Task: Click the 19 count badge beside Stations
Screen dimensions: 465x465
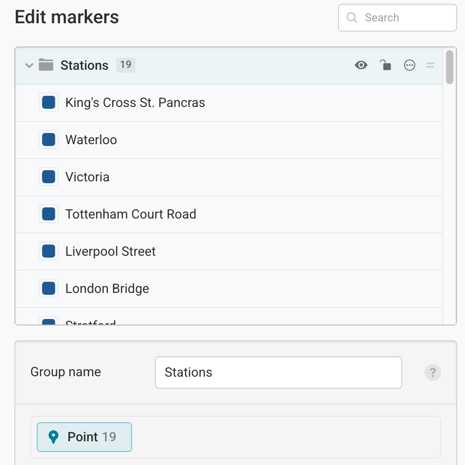Action: click(x=125, y=65)
